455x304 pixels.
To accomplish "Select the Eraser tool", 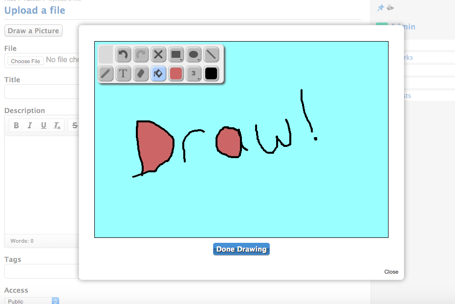I will 141,73.
